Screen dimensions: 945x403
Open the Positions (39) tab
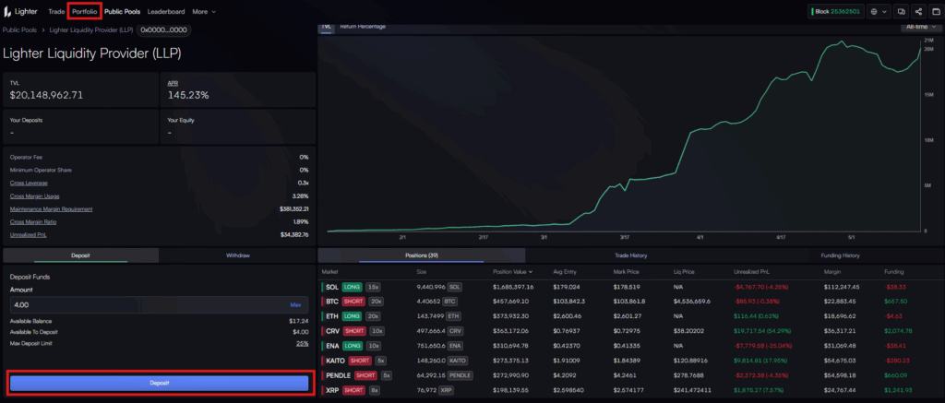click(x=421, y=255)
